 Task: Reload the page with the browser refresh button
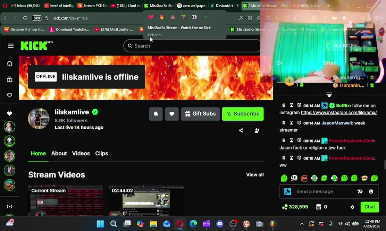[x=25, y=18]
